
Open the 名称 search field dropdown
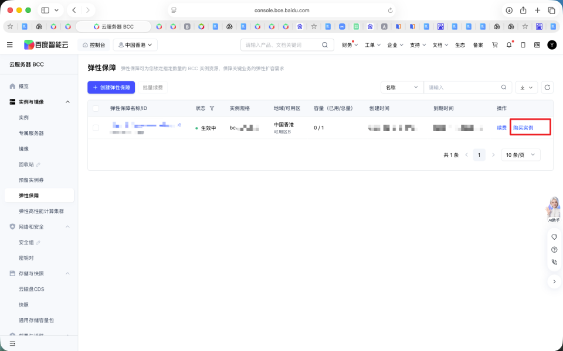click(402, 87)
